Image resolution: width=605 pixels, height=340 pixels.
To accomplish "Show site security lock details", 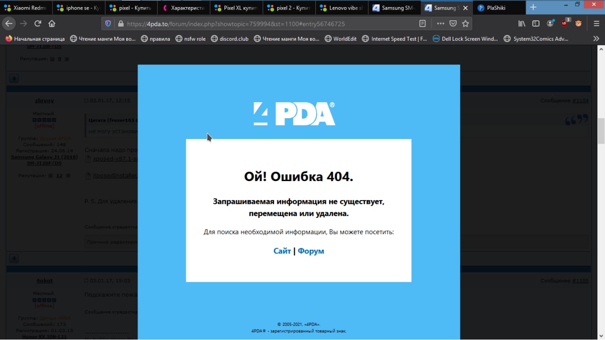I will tap(120, 24).
